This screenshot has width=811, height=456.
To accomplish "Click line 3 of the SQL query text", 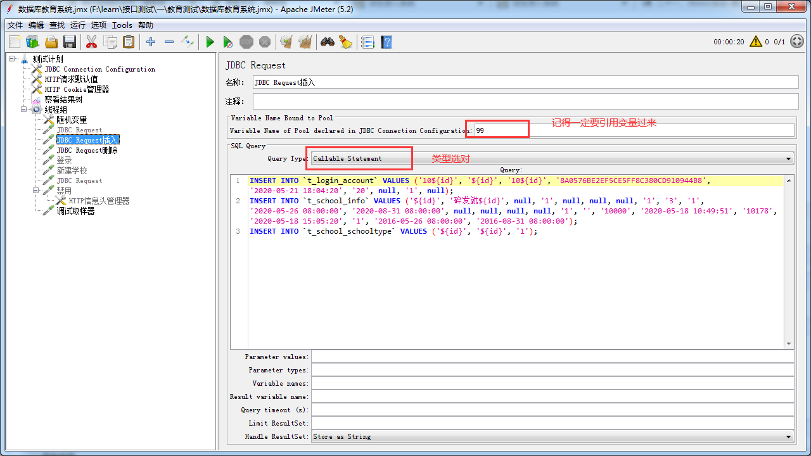I will [393, 232].
